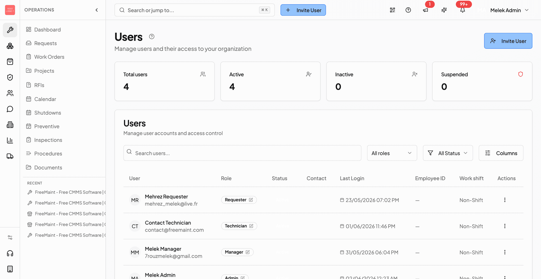Open actions menu for Contact Technician row

coord(505,226)
